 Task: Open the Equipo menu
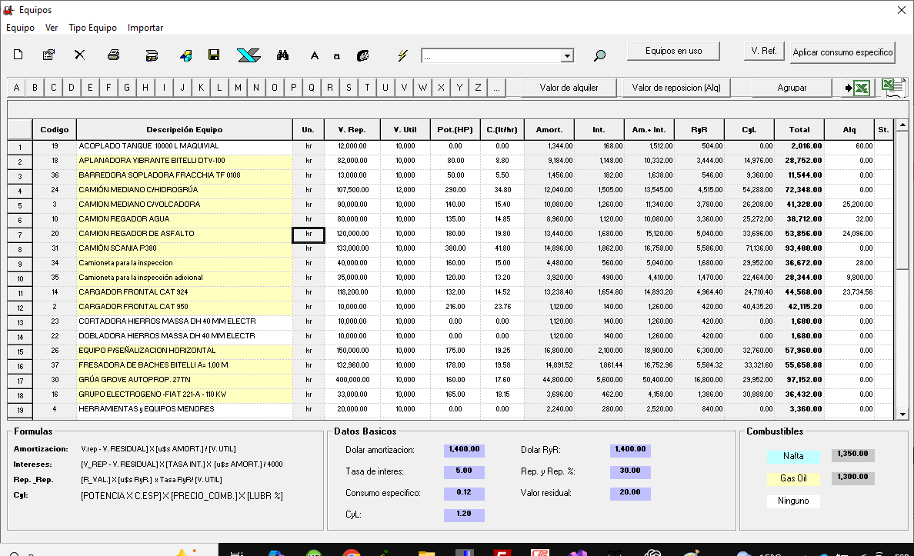pyautogui.click(x=21, y=28)
